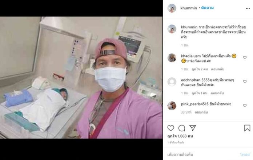Open pink_pearls4515's profile picture

[172, 106]
